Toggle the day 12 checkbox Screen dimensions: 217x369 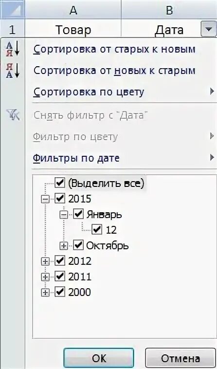(97, 230)
